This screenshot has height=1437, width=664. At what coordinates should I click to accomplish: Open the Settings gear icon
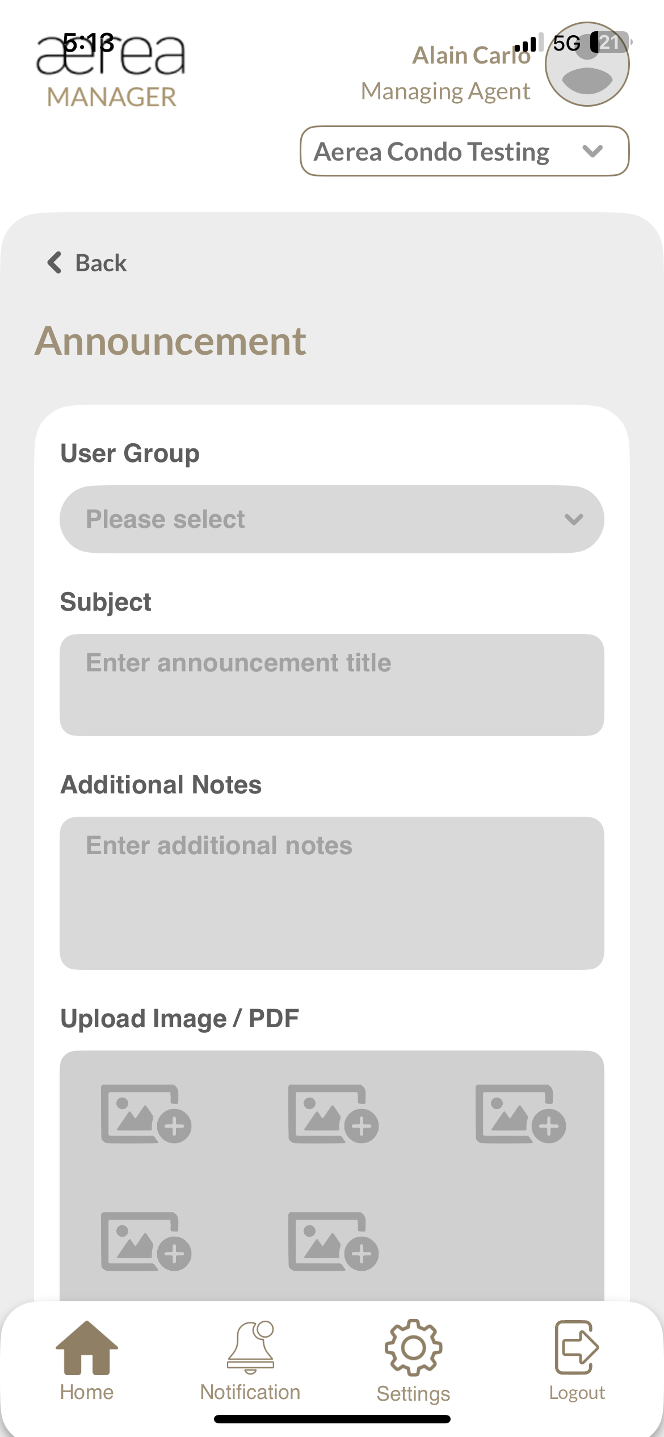pos(413,1348)
